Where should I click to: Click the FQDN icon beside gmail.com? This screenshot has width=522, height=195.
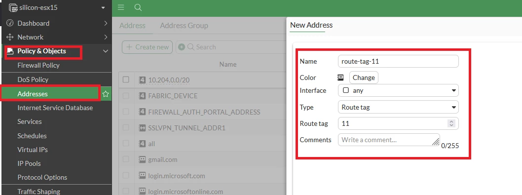coord(142,159)
